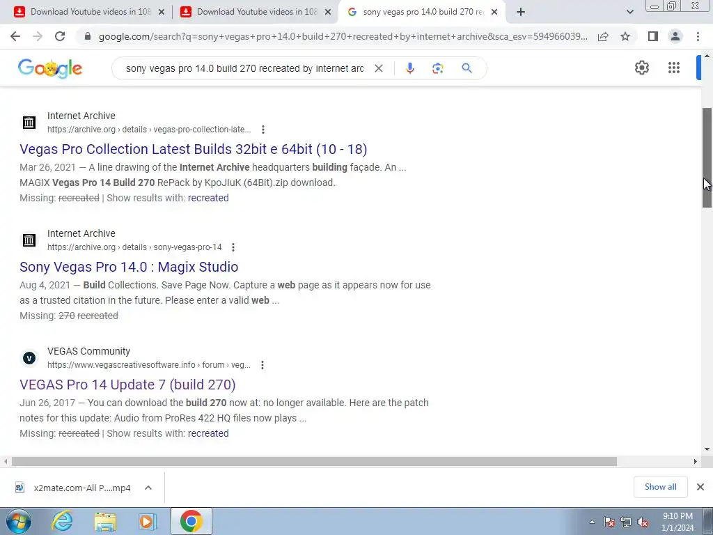Open more options for VEGAS Community result
Viewport: 713px width, 535px height.
(263, 365)
